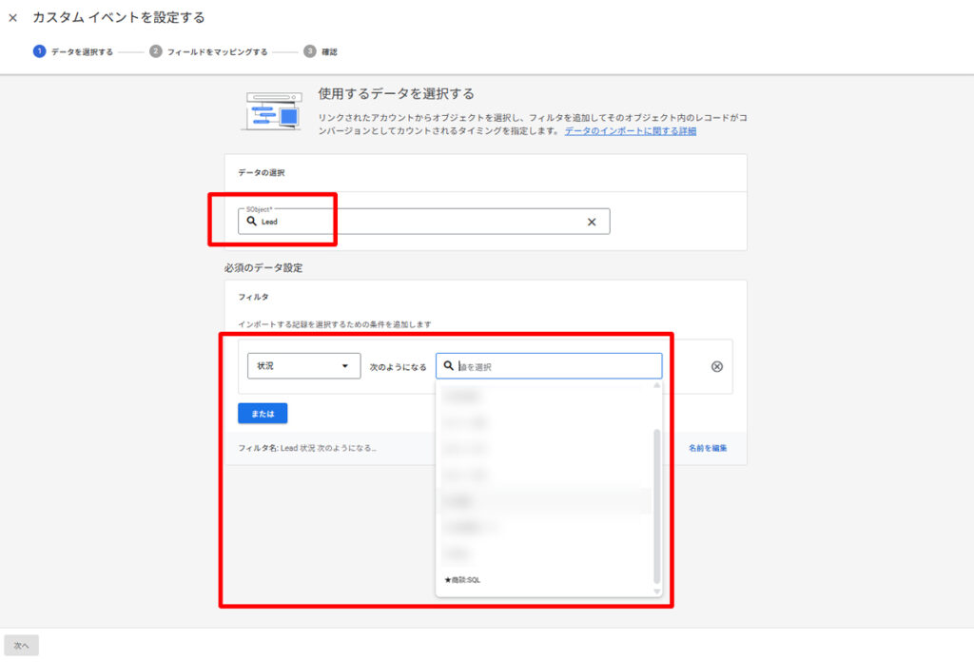Click the 名前を編集 link

pos(708,448)
